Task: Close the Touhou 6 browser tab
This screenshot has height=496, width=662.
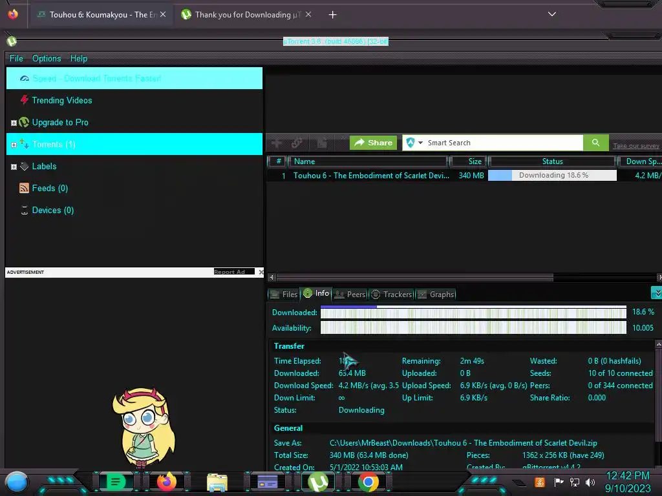Action: [163, 14]
